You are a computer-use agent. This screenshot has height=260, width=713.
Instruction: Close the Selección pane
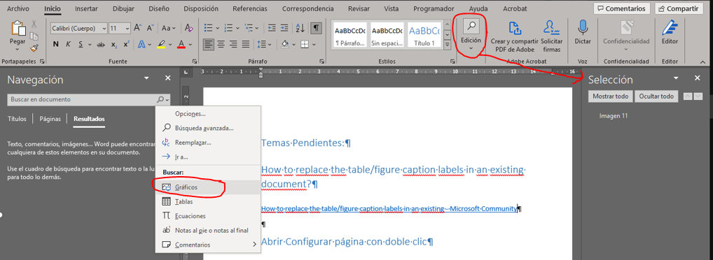pos(698,78)
